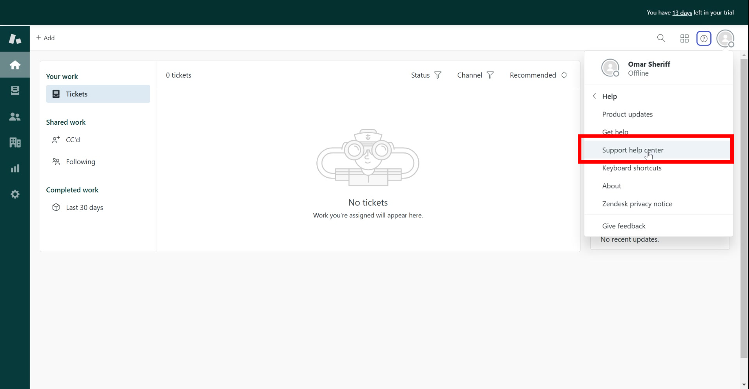Open the Zendesk products grid icon
Viewport: 749px width, 389px height.
(684, 38)
